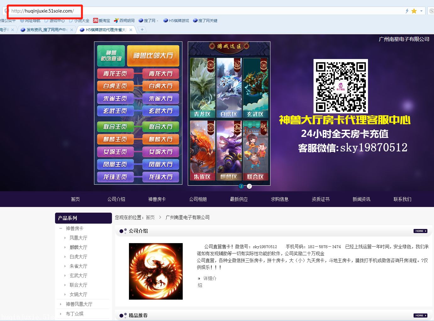Open 神兽房卡 in the navigation bar
The width and height of the screenshot is (434, 321).
coord(157,199)
